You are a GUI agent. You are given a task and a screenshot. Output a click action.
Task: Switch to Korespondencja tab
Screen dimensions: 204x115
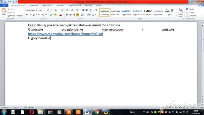point(75,5)
